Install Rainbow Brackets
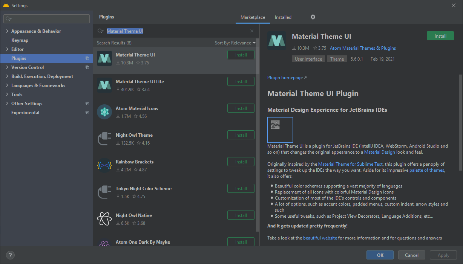This screenshot has height=264, width=463. 241,162
